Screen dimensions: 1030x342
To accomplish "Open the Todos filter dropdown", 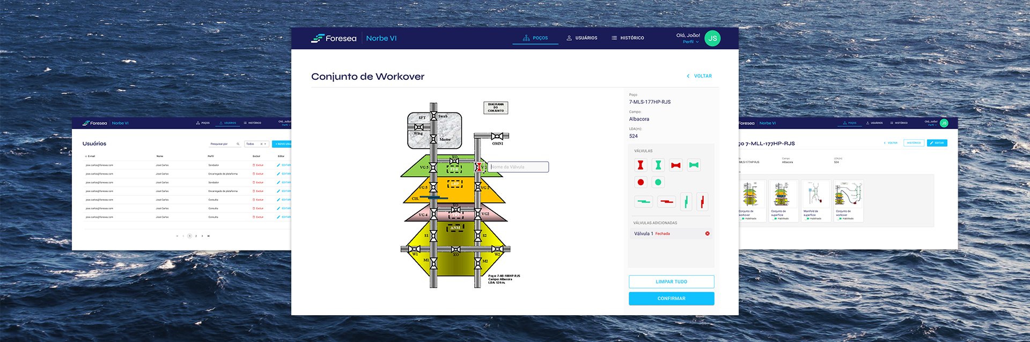I will 256,144.
